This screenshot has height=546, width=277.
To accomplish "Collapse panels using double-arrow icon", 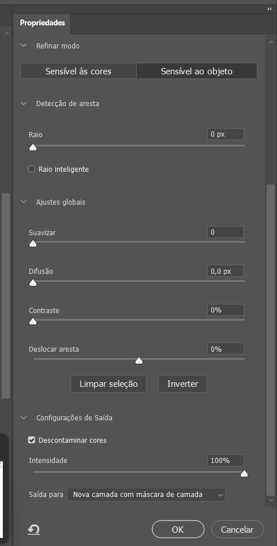I will 269,9.
